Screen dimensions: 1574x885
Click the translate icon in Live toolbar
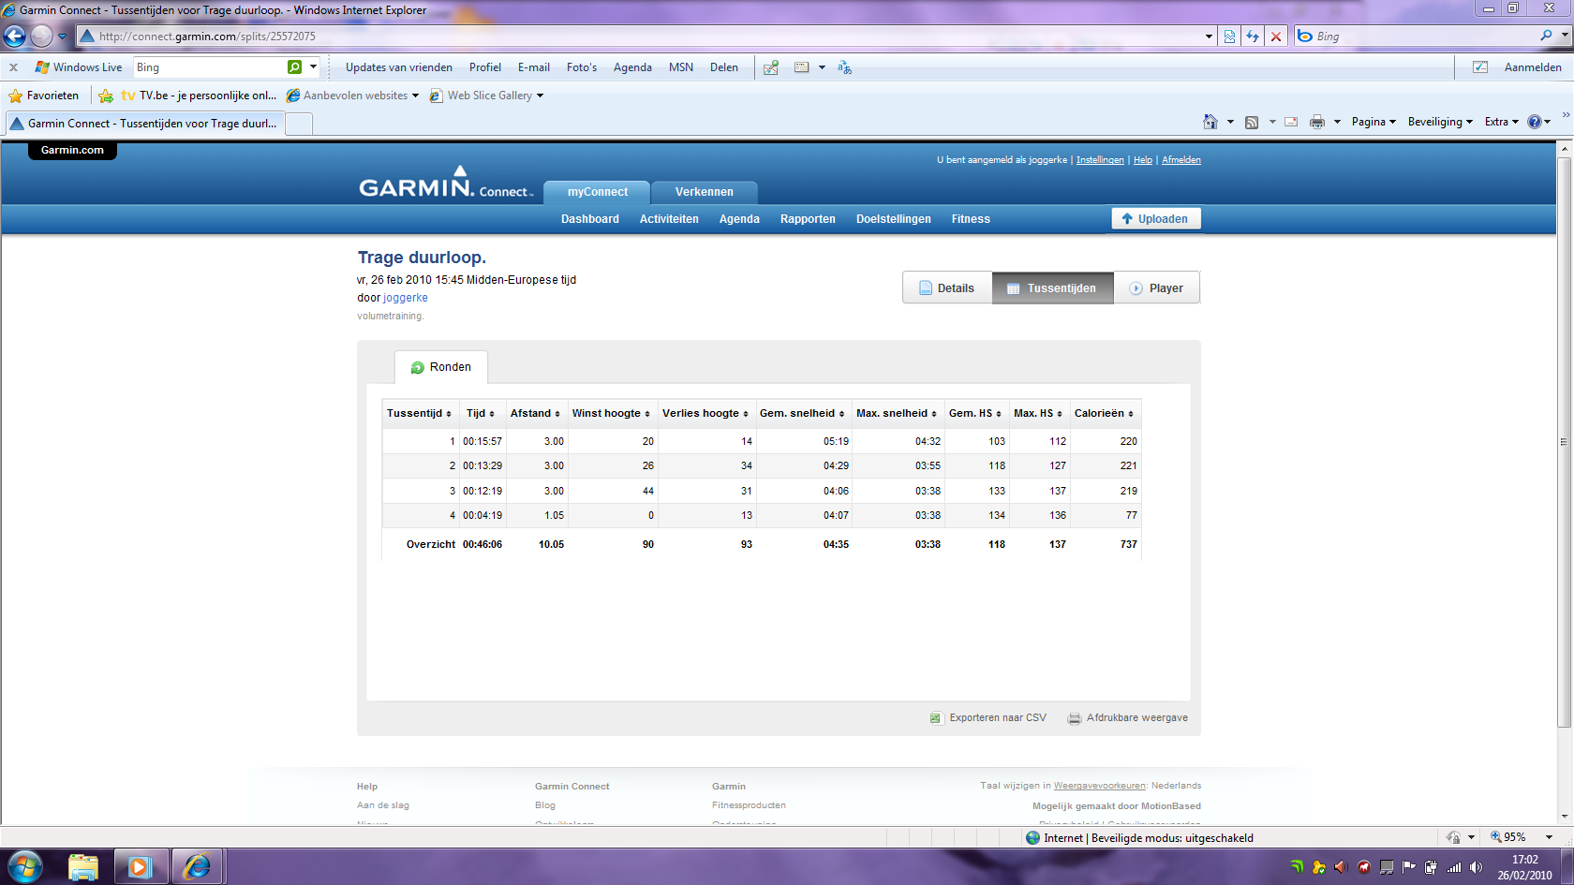pos(844,67)
